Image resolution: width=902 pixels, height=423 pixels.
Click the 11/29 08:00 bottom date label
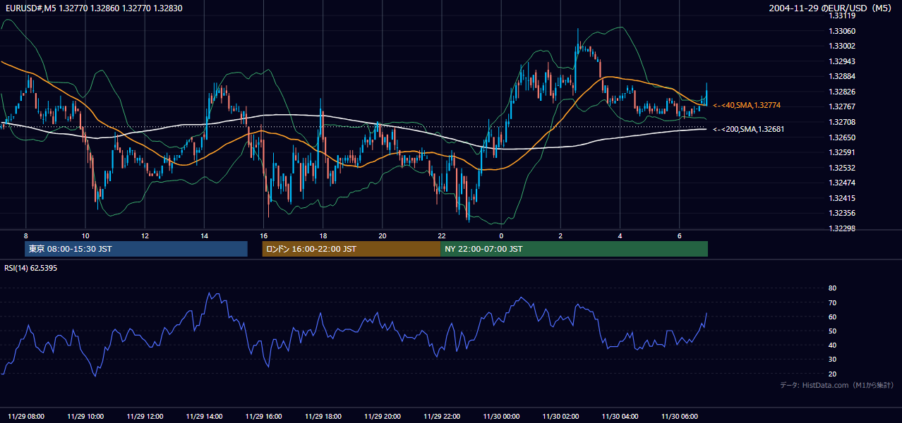26,416
